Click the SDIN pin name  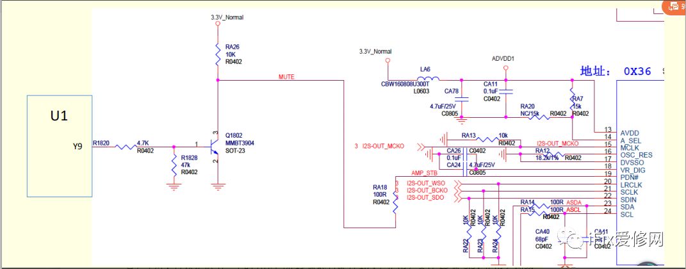tap(628, 200)
